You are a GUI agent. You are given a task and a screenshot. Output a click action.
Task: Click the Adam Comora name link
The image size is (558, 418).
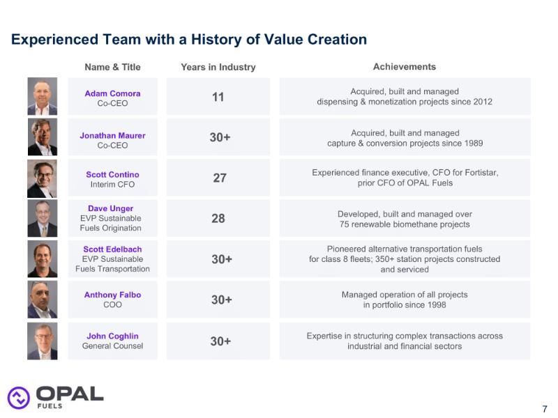tap(112, 93)
